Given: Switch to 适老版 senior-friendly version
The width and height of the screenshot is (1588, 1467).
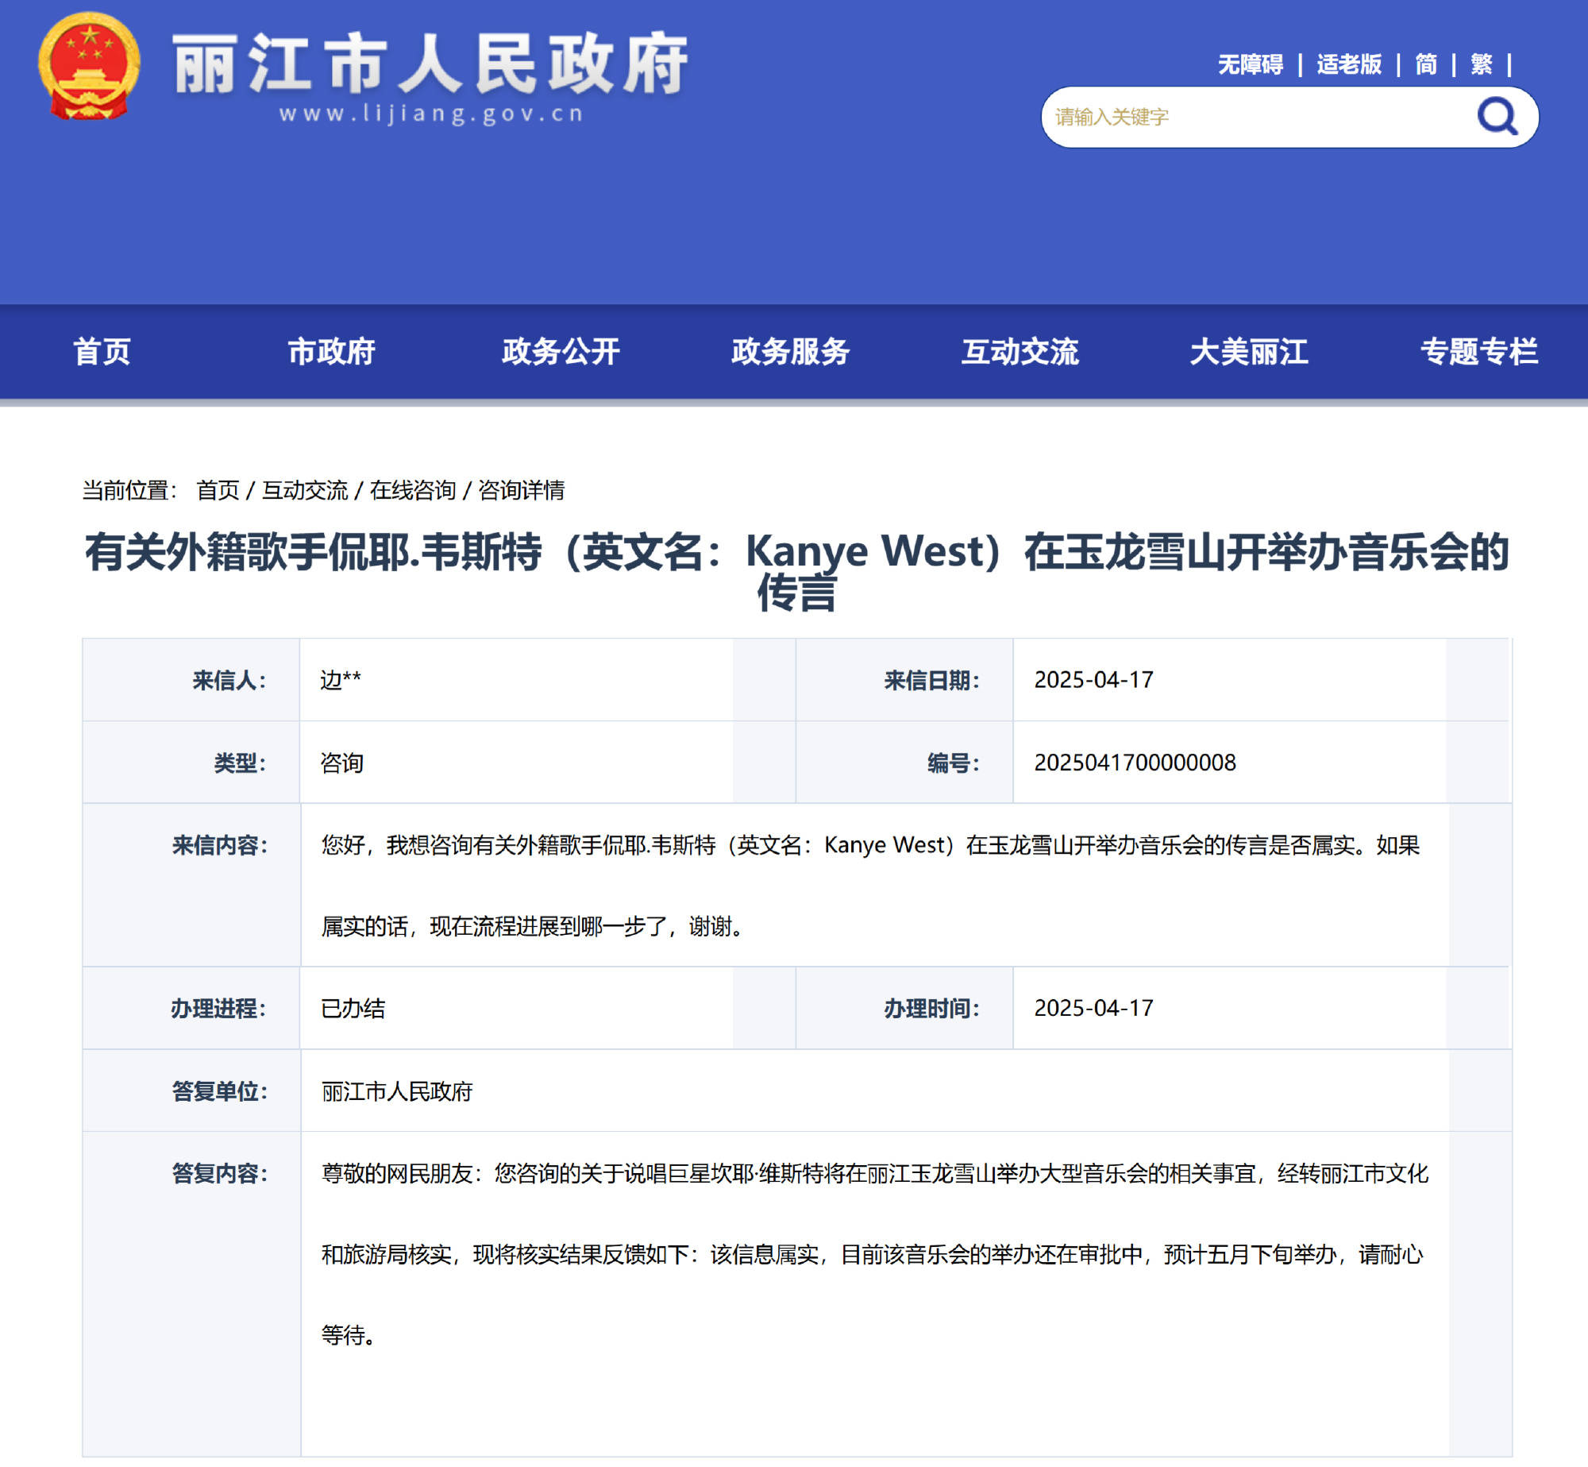Looking at the screenshot, I should 1348,64.
